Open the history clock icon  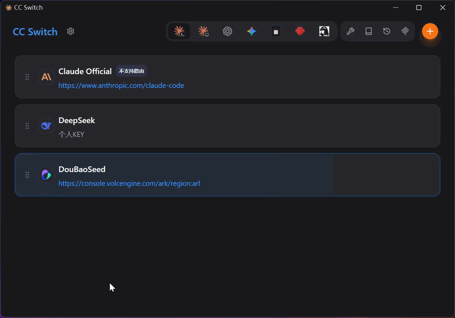[387, 31]
